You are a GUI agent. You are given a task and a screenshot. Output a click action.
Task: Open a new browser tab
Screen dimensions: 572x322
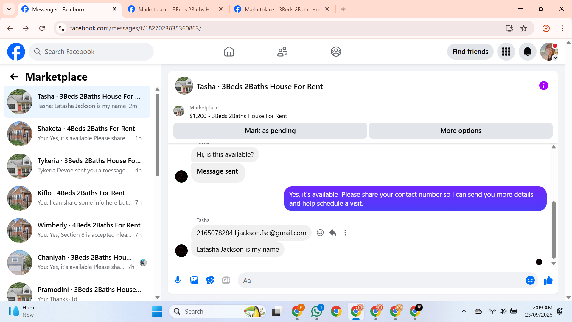[x=343, y=9]
